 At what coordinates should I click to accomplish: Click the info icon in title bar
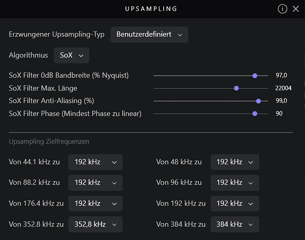(282, 9)
